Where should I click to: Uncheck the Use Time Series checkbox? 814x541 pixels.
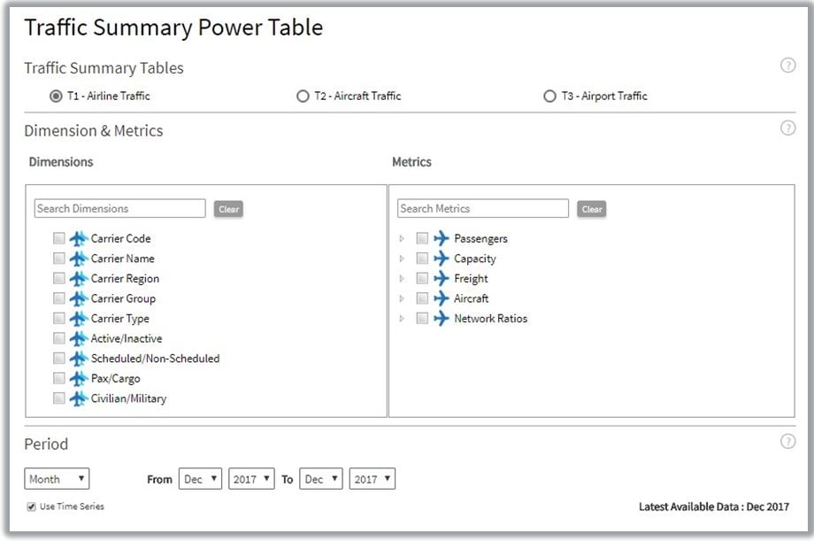click(32, 506)
